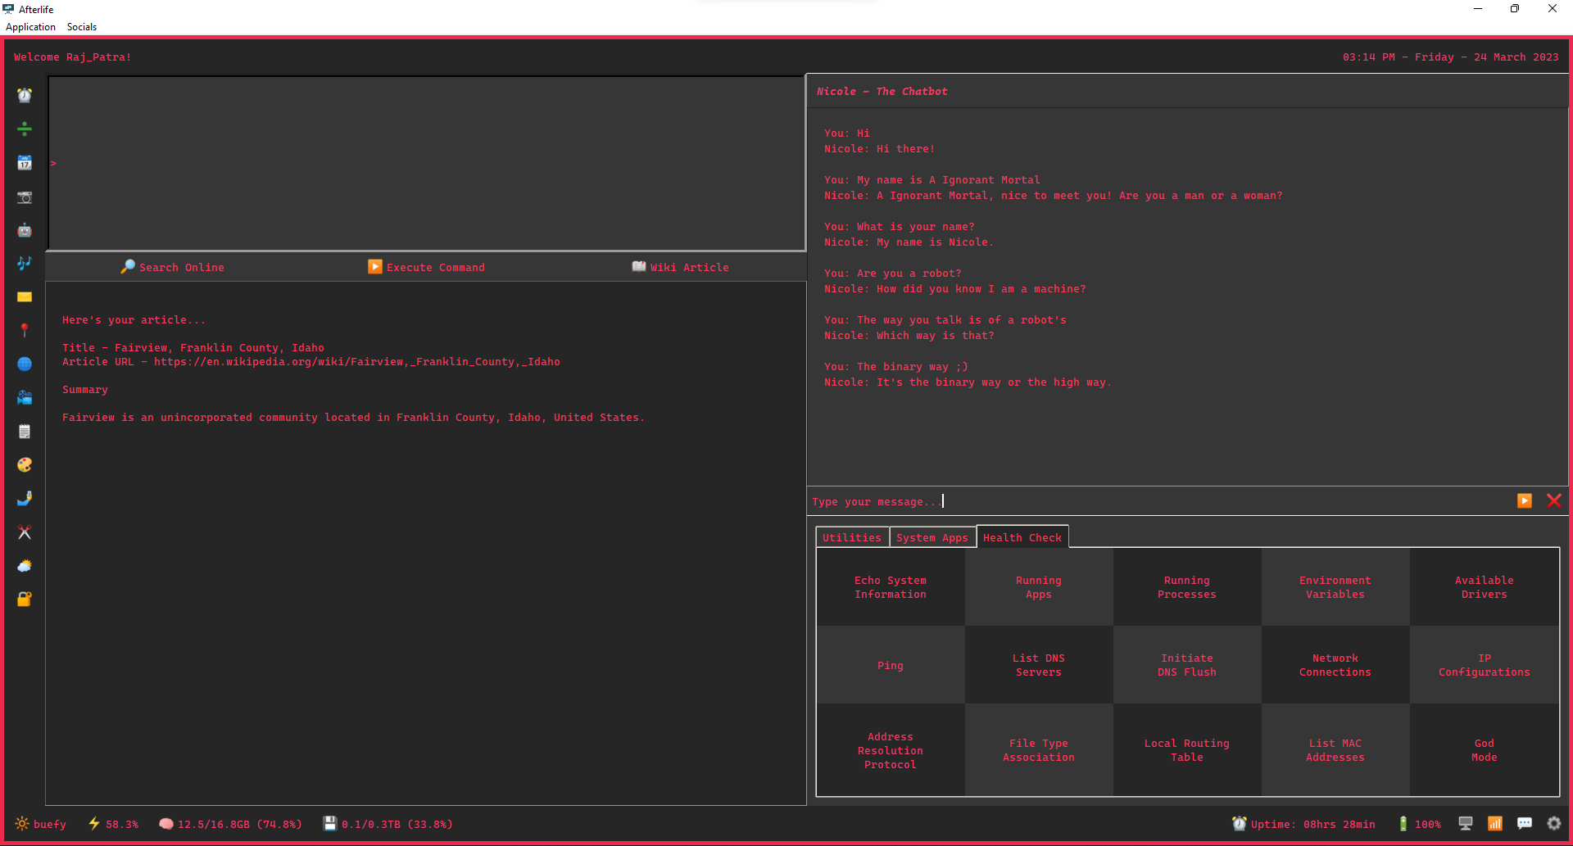This screenshot has width=1573, height=846.
Task: Click the lightning bolt CPU usage icon
Action: click(x=94, y=823)
